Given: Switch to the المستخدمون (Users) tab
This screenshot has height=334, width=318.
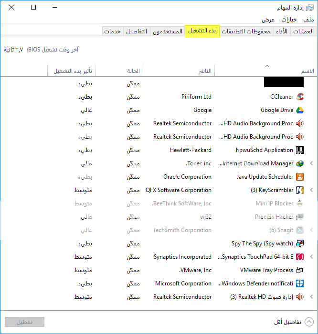Looking at the screenshot, I should (x=168, y=31).
